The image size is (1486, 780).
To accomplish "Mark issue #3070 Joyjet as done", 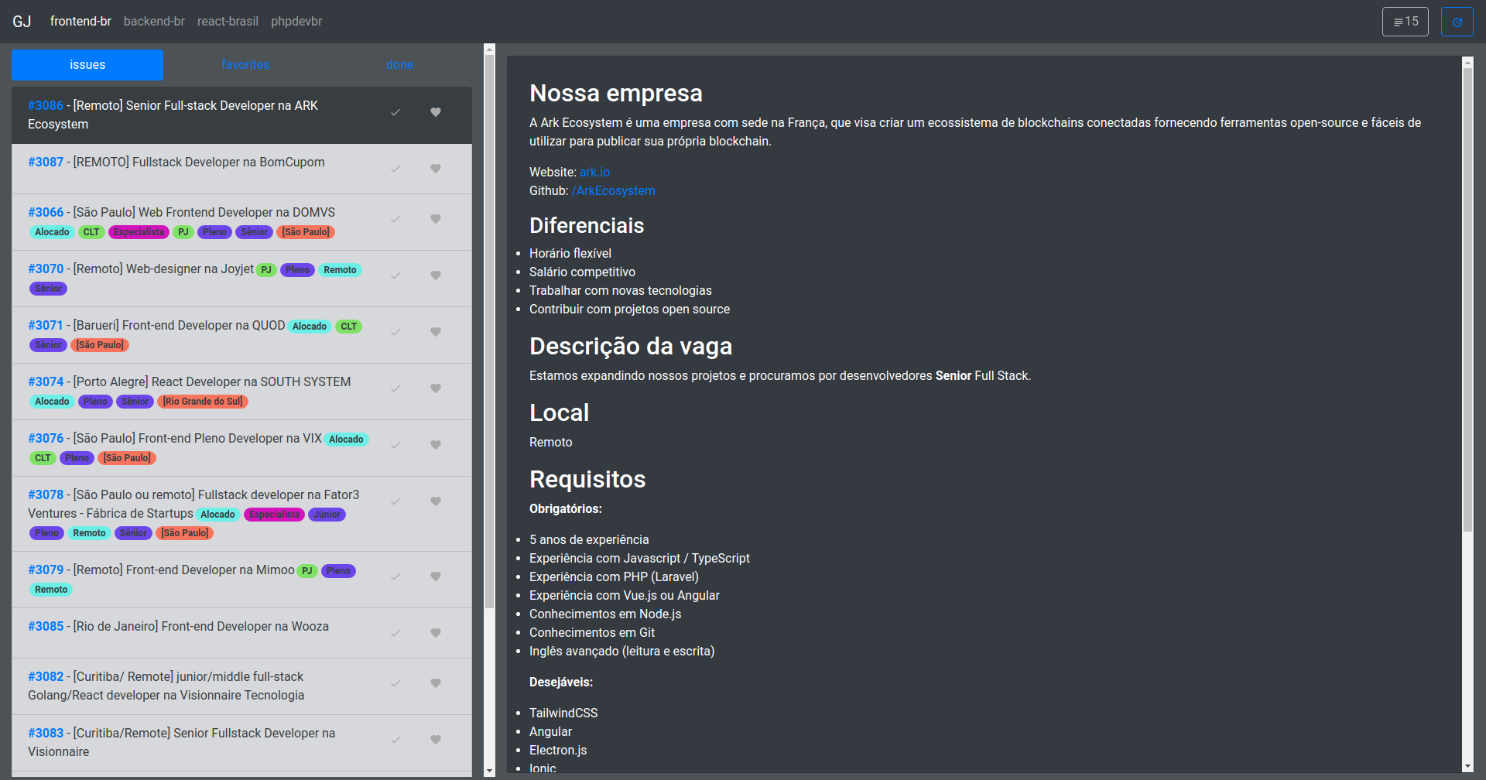I will pos(395,275).
